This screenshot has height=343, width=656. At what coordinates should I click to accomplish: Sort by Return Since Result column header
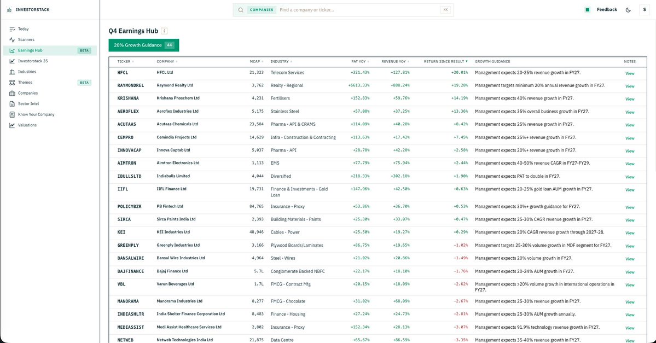pos(445,61)
